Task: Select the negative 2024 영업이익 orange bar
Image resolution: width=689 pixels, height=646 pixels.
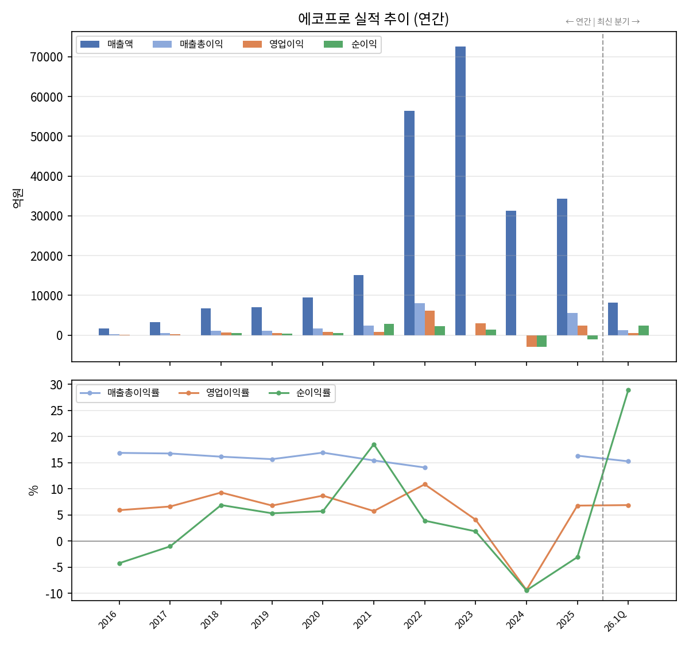Action: 532,341
